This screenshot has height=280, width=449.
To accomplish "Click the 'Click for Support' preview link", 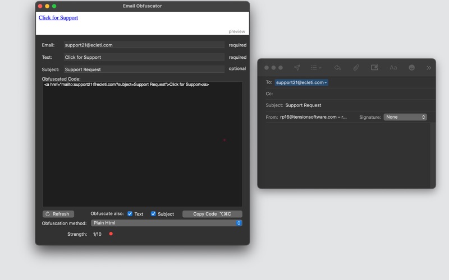I will (58, 18).
